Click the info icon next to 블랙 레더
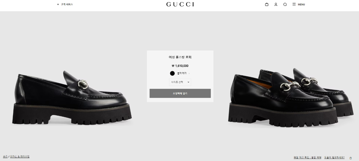 point(189,73)
